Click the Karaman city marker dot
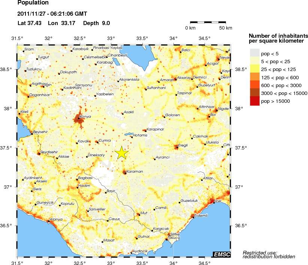Screen dimensions: 308x265 (124, 172)
